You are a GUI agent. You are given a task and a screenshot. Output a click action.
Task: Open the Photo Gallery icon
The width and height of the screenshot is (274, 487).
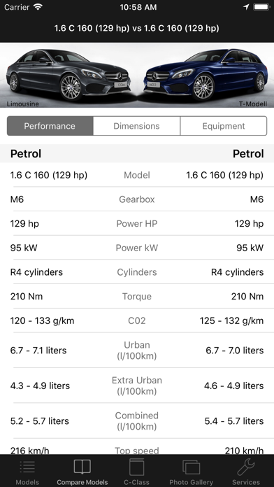click(191, 467)
